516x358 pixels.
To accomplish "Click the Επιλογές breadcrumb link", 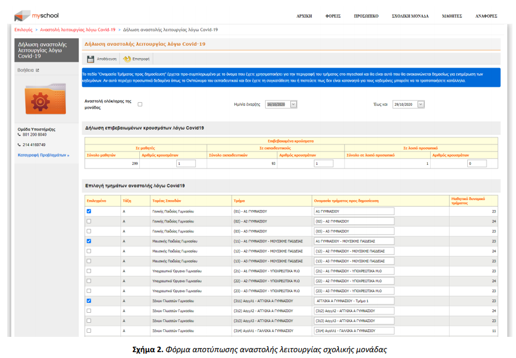I will coord(24,29).
